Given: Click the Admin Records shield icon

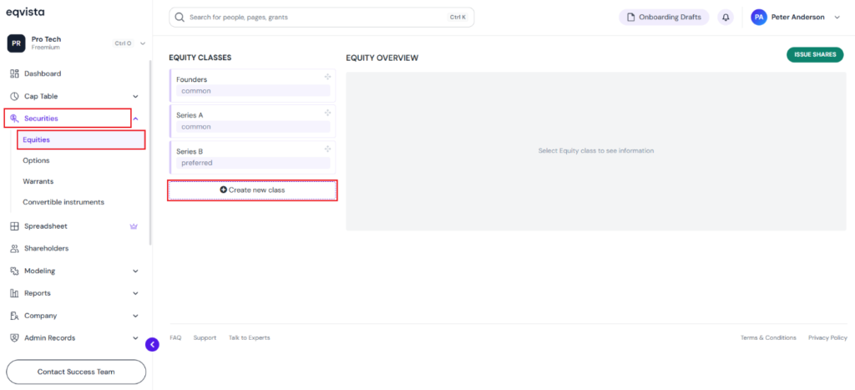Looking at the screenshot, I should (15, 337).
